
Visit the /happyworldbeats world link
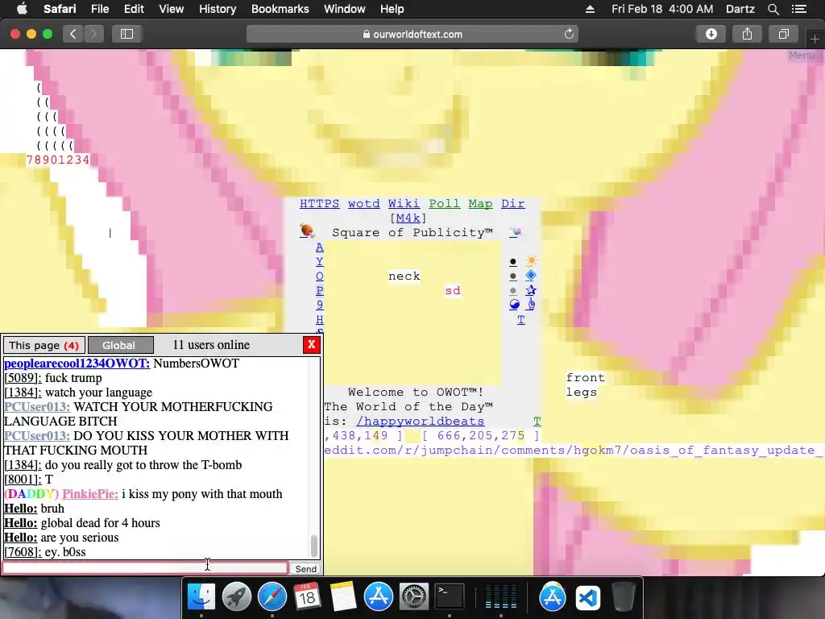coord(420,421)
